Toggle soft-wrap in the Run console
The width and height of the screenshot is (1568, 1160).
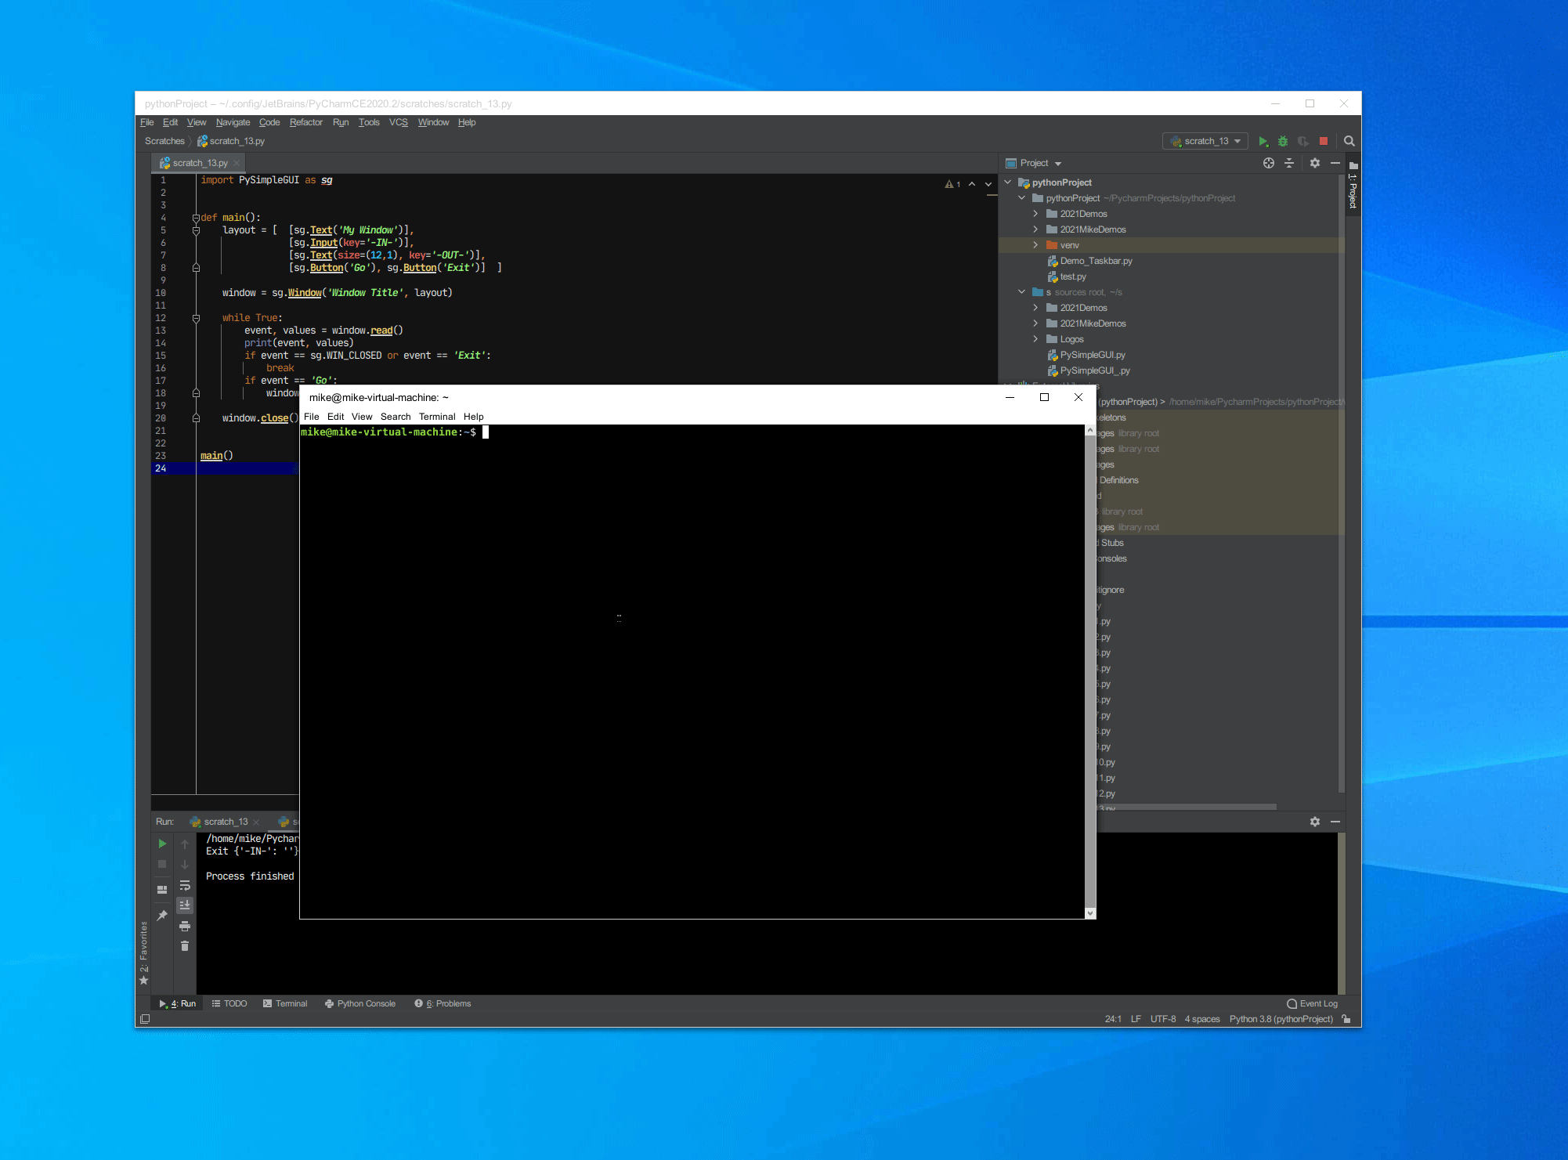185,885
